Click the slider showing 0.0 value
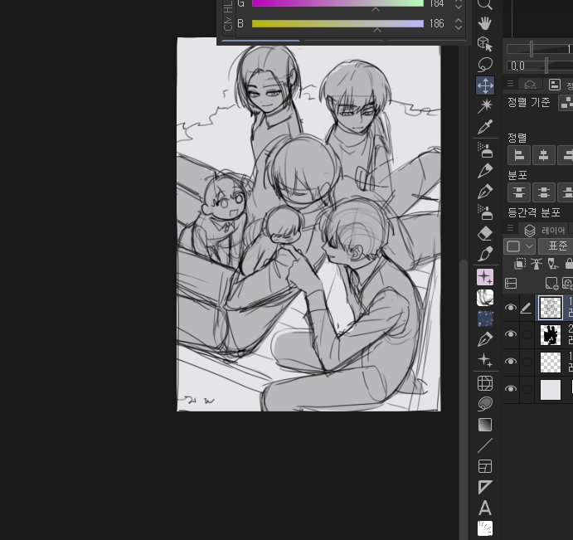This screenshot has width=573, height=540. [x=540, y=66]
